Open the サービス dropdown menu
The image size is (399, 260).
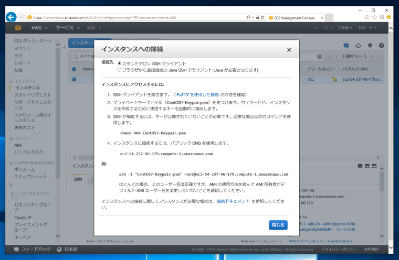[68, 28]
